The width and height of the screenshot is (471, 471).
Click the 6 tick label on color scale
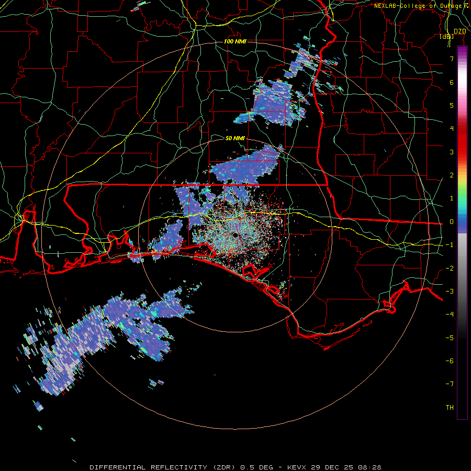tap(452, 82)
